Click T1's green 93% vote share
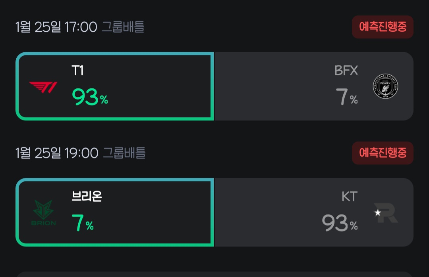The width and height of the screenshot is (429, 277). point(90,97)
